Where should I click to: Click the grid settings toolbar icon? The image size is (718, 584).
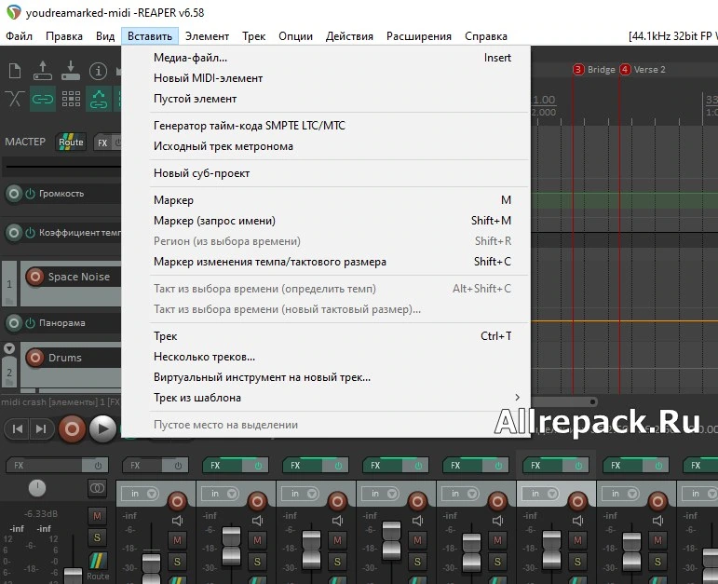click(x=71, y=99)
